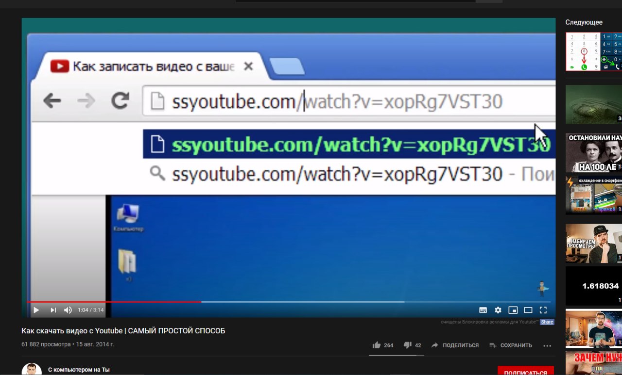622x375 pixels.
Task: Subscribe with the red ПОДПИСАТЬСЯ button
Action: pos(526,371)
